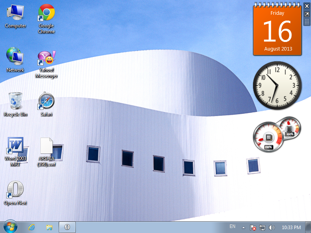
Task: Click the EN language indicator
Action: tap(232, 226)
